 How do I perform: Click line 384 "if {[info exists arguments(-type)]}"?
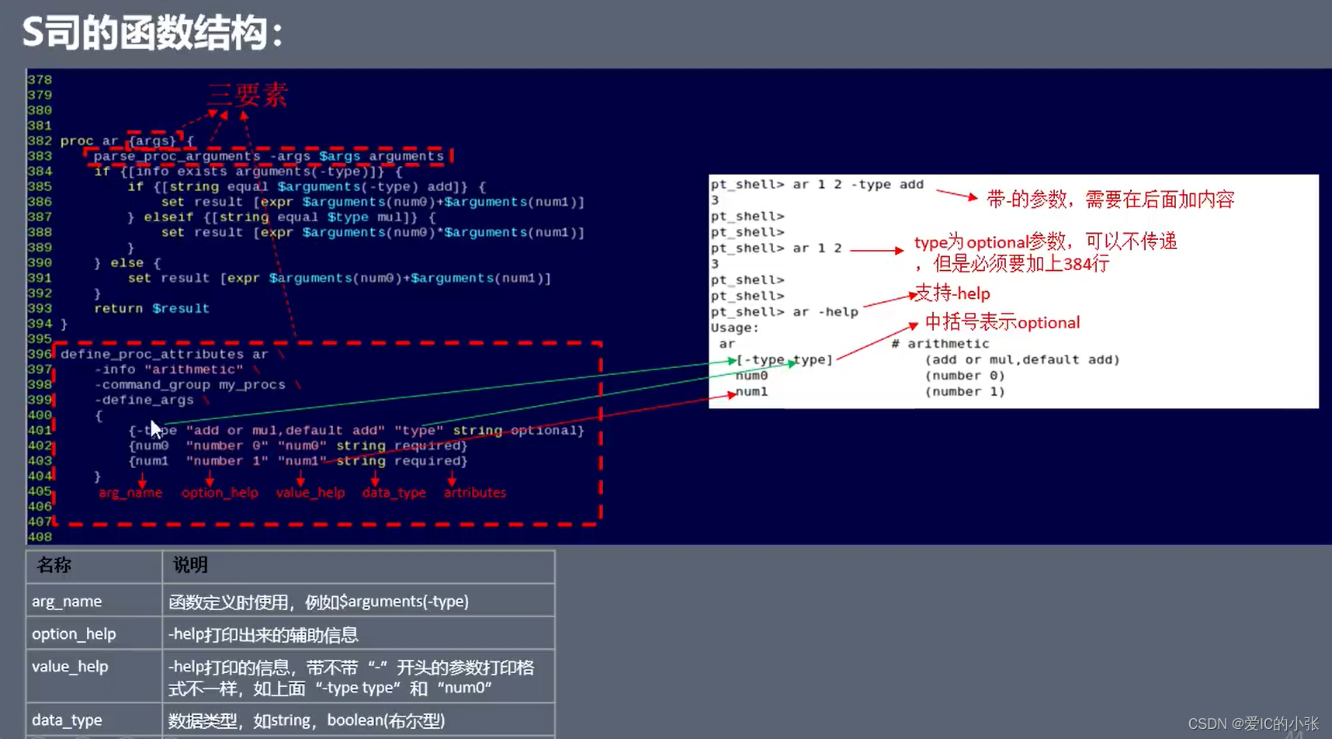pos(248,172)
